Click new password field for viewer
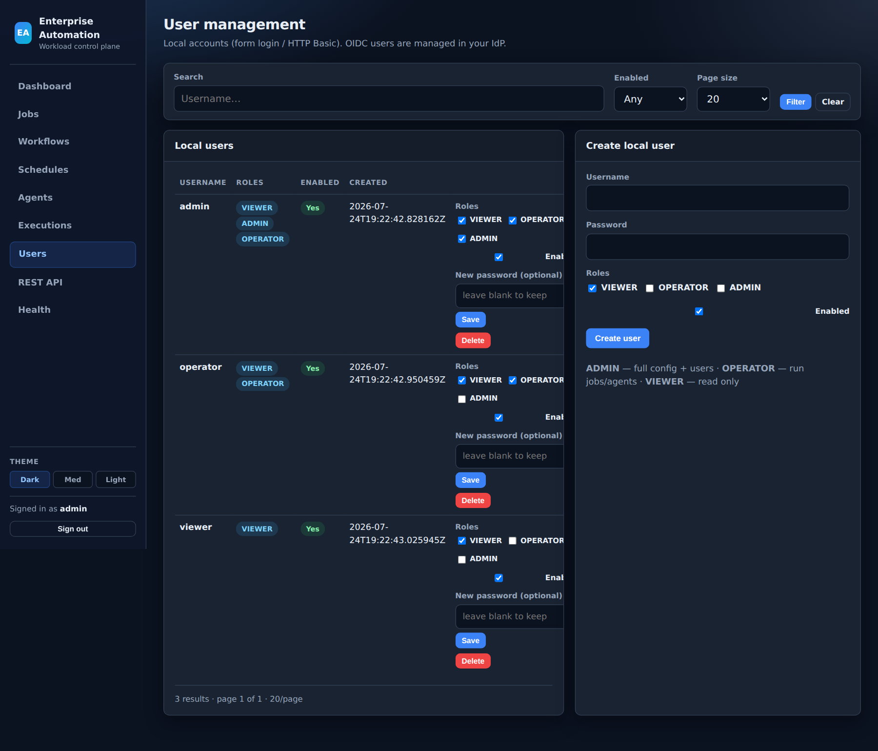 pyautogui.click(x=509, y=617)
